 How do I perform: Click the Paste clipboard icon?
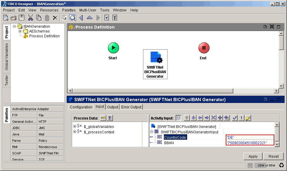(47, 18)
